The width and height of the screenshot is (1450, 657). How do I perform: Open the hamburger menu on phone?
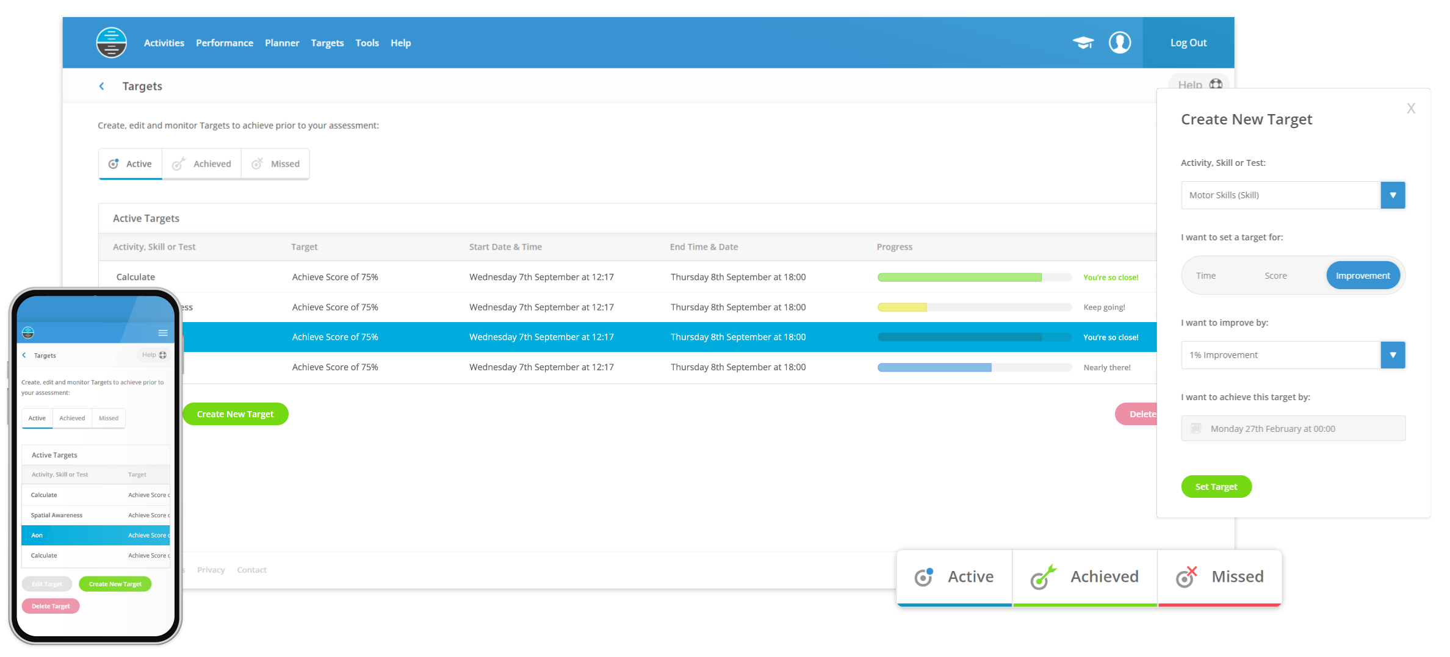click(x=163, y=333)
